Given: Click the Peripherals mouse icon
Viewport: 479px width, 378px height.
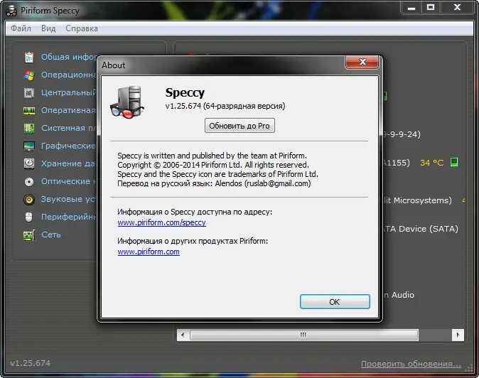Looking at the screenshot, I should click(x=28, y=217).
